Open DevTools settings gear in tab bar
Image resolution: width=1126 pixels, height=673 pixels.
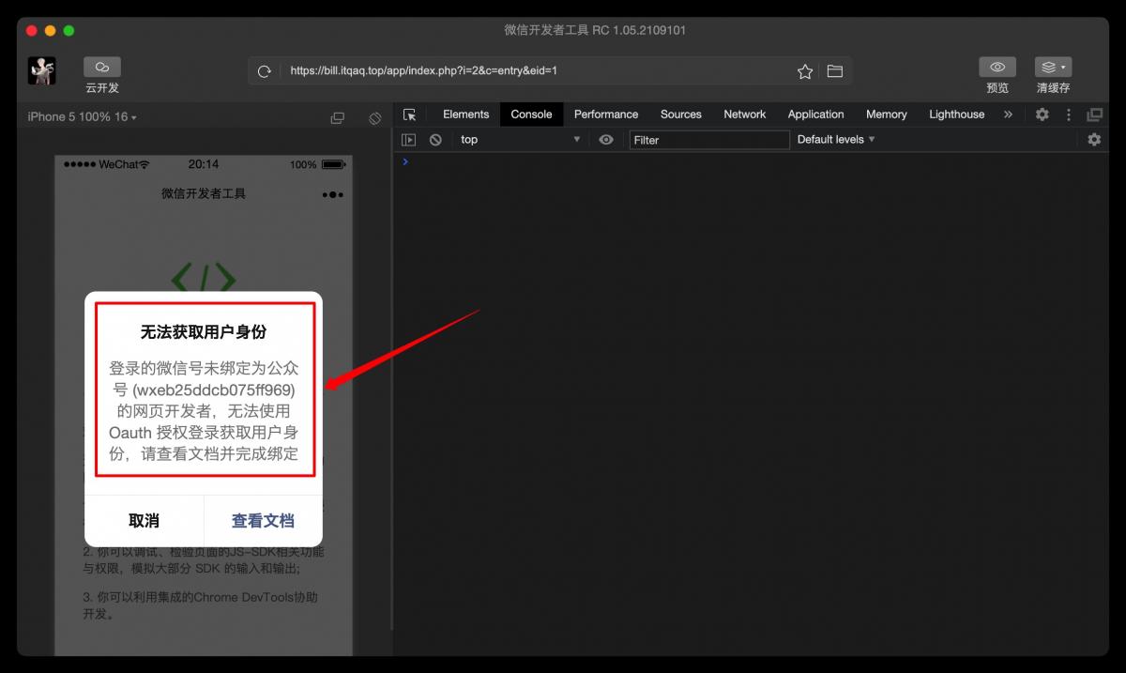point(1042,115)
